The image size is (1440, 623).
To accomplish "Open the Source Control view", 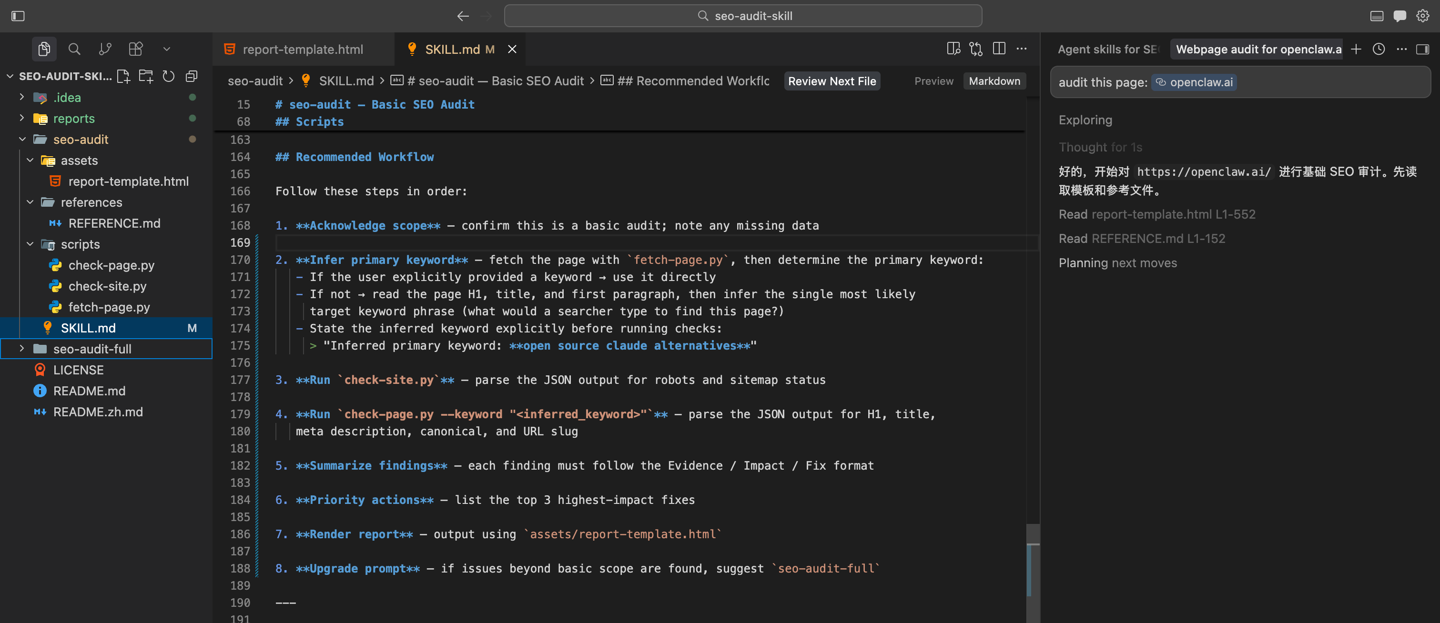I will [x=104, y=49].
